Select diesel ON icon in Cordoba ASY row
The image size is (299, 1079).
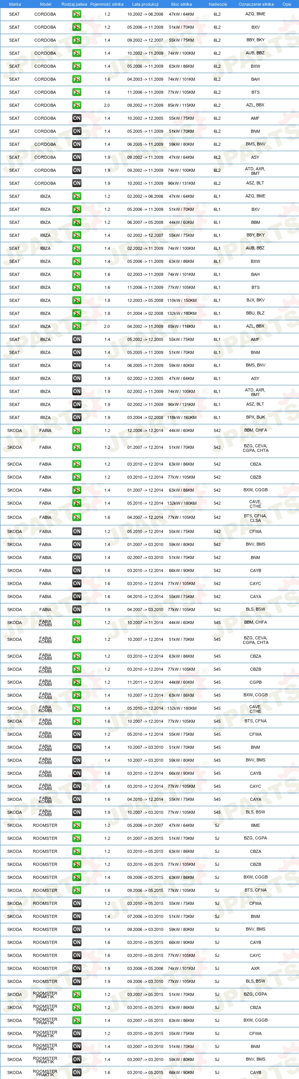point(76,157)
